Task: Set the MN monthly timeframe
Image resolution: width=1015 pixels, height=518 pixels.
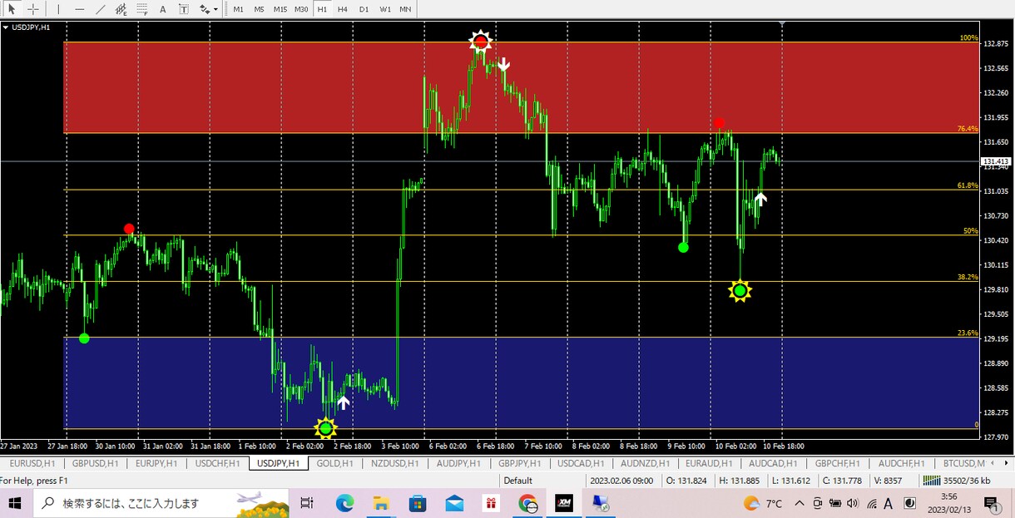Action: pyautogui.click(x=405, y=9)
